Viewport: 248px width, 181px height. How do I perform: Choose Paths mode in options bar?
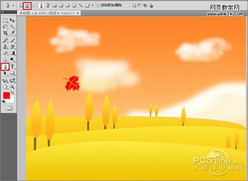[x=27, y=6]
